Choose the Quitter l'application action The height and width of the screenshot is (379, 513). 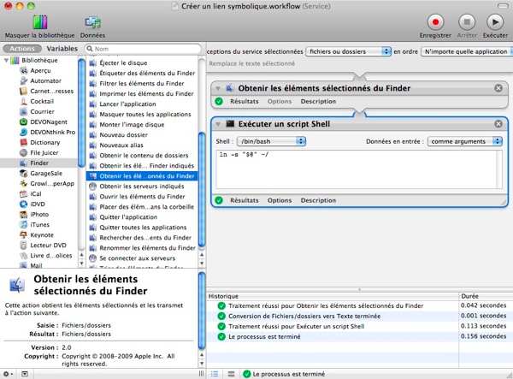128,217
